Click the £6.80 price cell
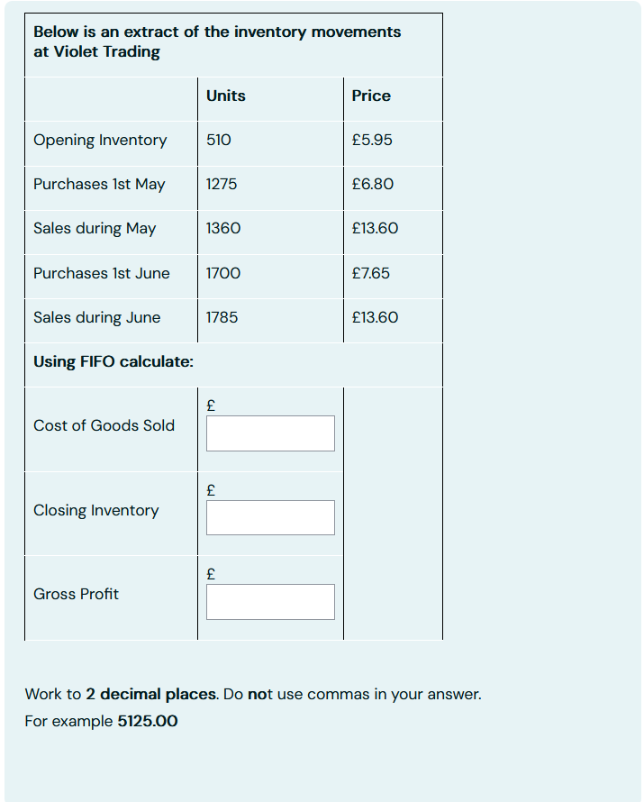 tap(369, 184)
